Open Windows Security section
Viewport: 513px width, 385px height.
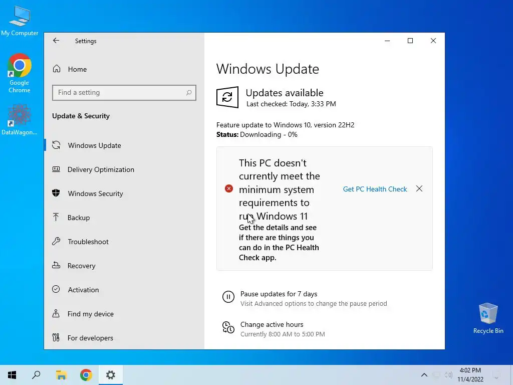(95, 194)
